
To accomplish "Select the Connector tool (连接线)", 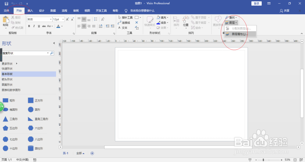I will click(124, 23).
